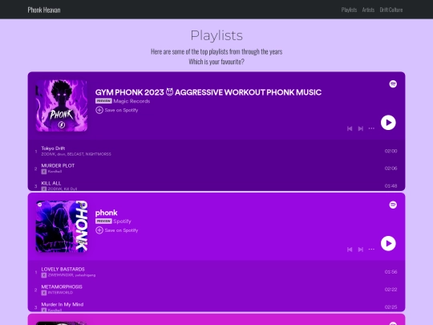
Task: Open more options menu in phonk player
Action: [x=371, y=250]
